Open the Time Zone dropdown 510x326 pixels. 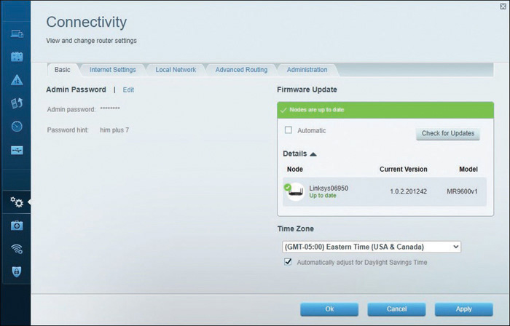[372, 247]
